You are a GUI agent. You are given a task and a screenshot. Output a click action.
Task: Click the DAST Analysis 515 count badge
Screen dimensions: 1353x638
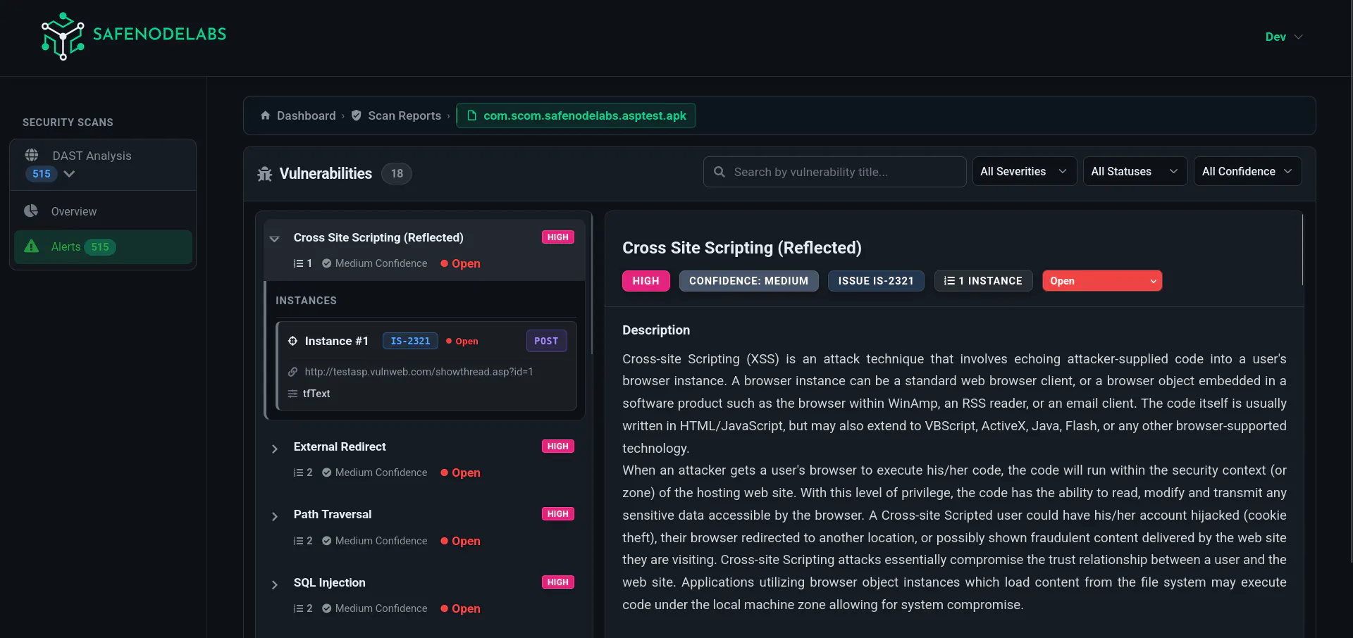42,174
